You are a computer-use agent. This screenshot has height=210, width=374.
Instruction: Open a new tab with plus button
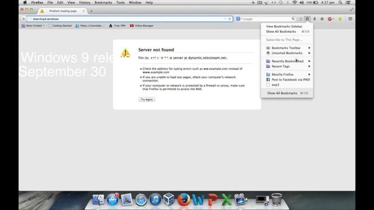pyautogui.click(x=91, y=11)
